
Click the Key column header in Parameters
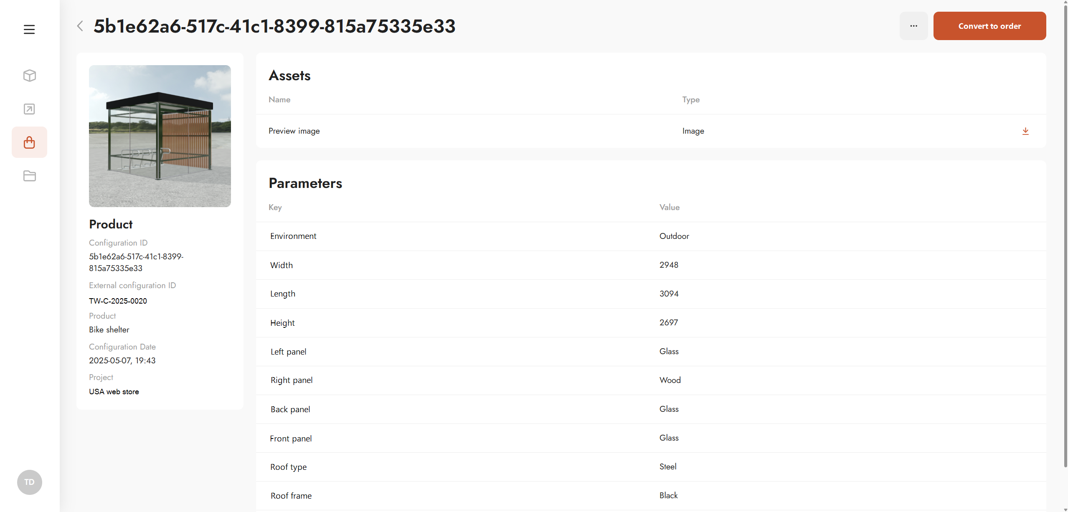[275, 208]
